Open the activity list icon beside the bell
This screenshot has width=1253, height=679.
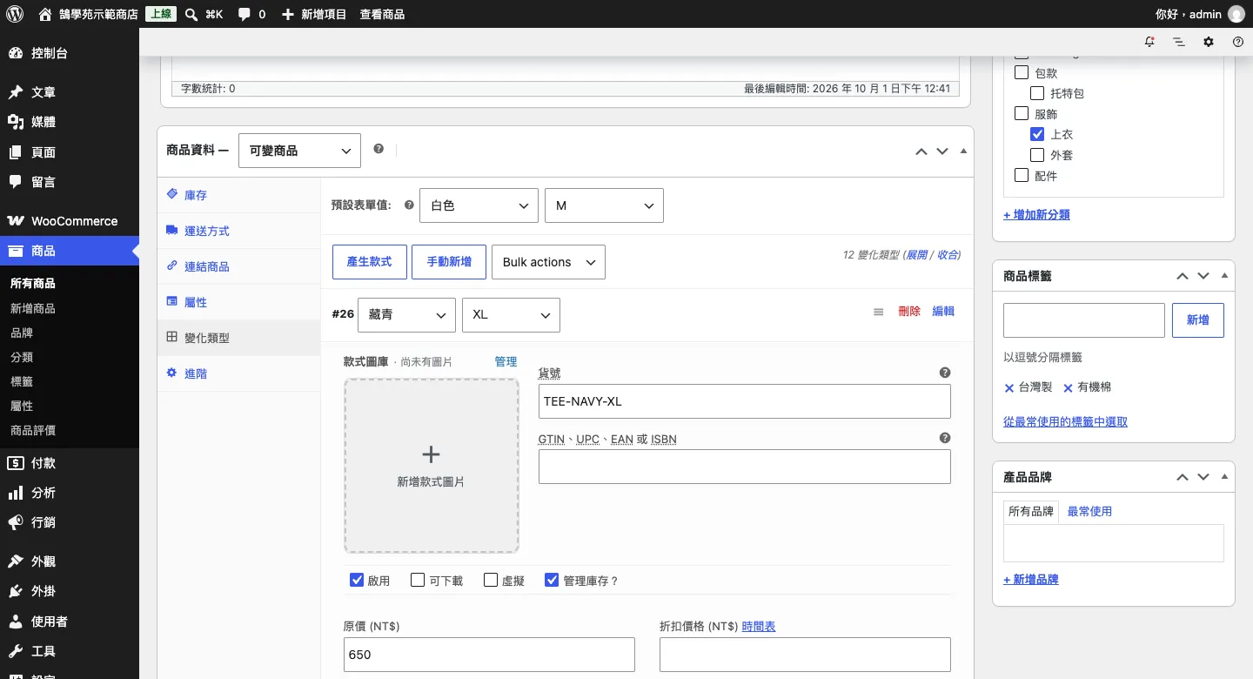pyautogui.click(x=1179, y=42)
